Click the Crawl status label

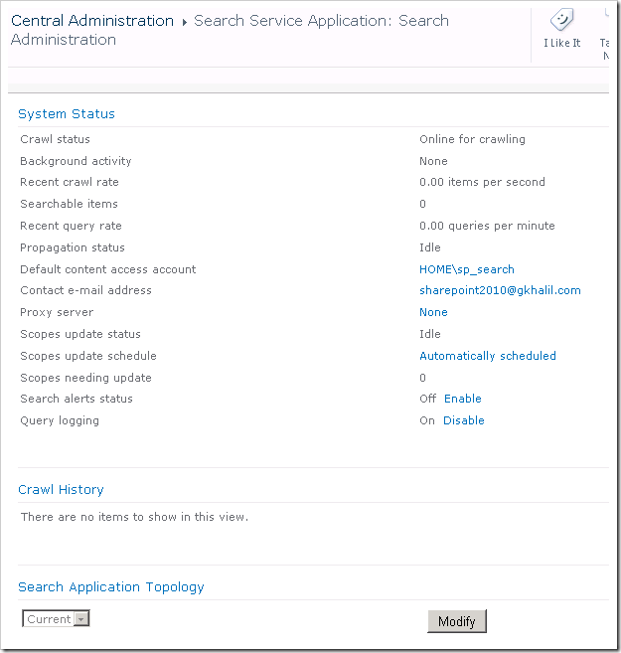pyautogui.click(x=55, y=139)
